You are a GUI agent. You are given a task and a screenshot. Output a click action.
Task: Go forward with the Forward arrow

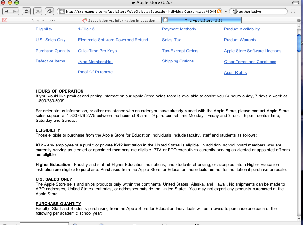[x=15, y=12]
